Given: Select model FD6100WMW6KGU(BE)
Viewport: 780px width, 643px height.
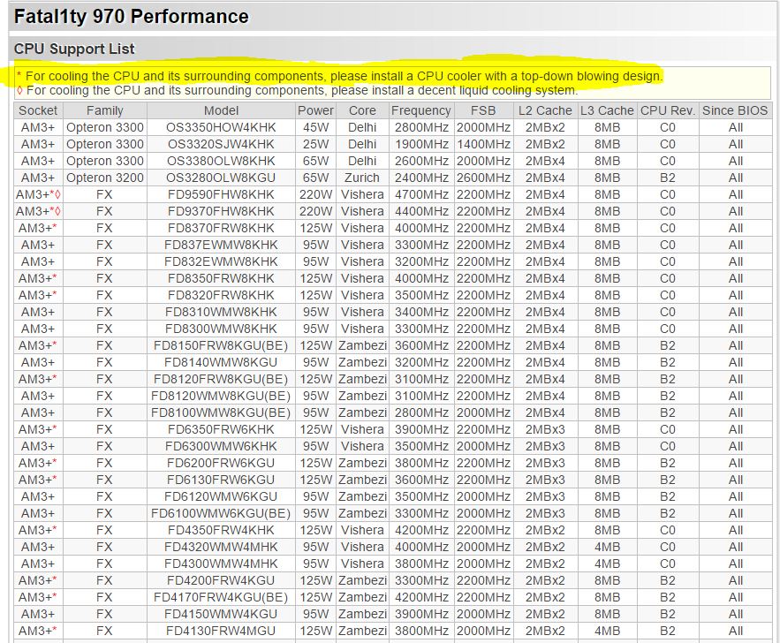Looking at the screenshot, I should point(221,513).
